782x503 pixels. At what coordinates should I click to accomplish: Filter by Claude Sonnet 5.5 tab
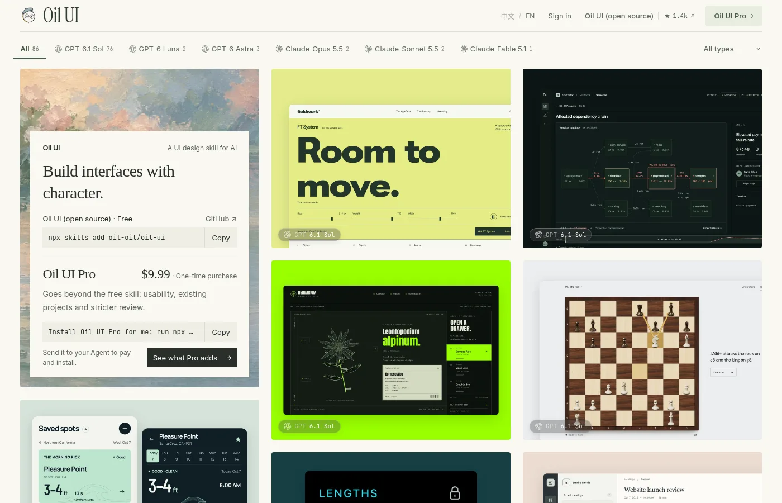coord(404,49)
